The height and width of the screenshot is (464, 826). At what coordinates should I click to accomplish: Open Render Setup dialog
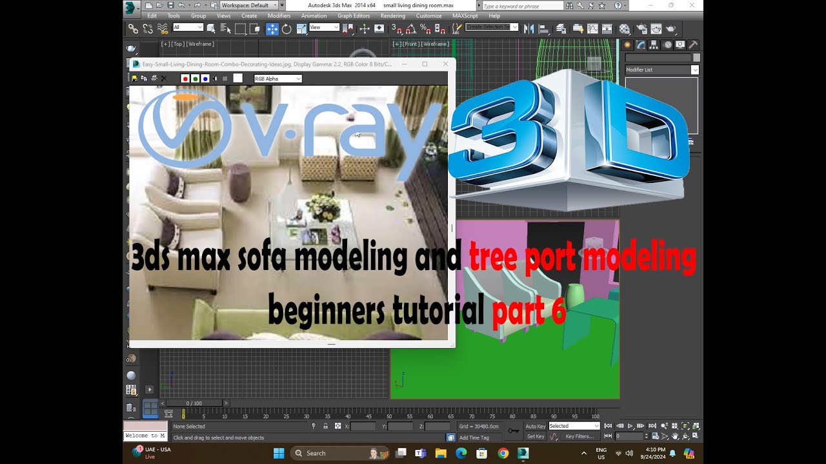641,28
